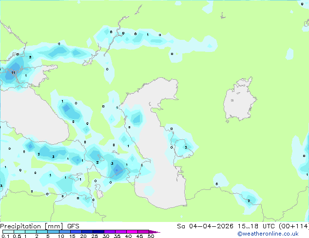Screen dimensions: 309x238
Task: Click the date "04-04-2026" text
Action: [x=211, y=226]
